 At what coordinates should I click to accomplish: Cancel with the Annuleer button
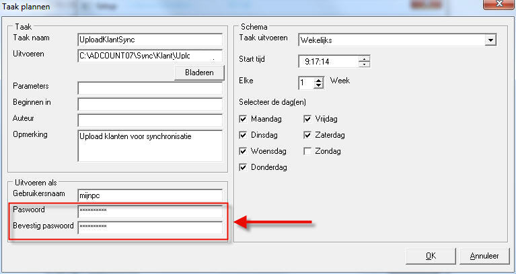[484, 256]
